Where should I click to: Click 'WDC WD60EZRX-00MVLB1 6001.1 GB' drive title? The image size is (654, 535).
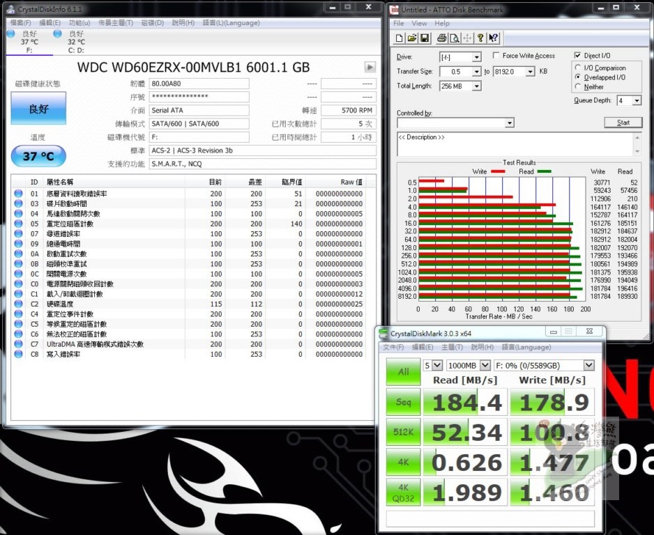(x=194, y=67)
